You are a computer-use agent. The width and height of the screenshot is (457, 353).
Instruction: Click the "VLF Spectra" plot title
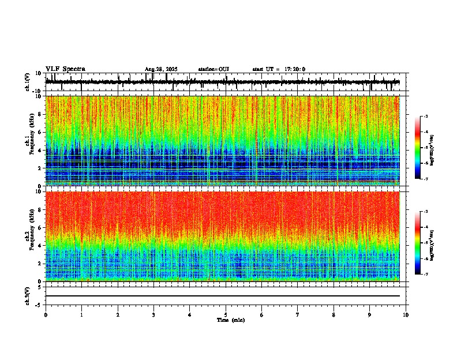pos(65,69)
